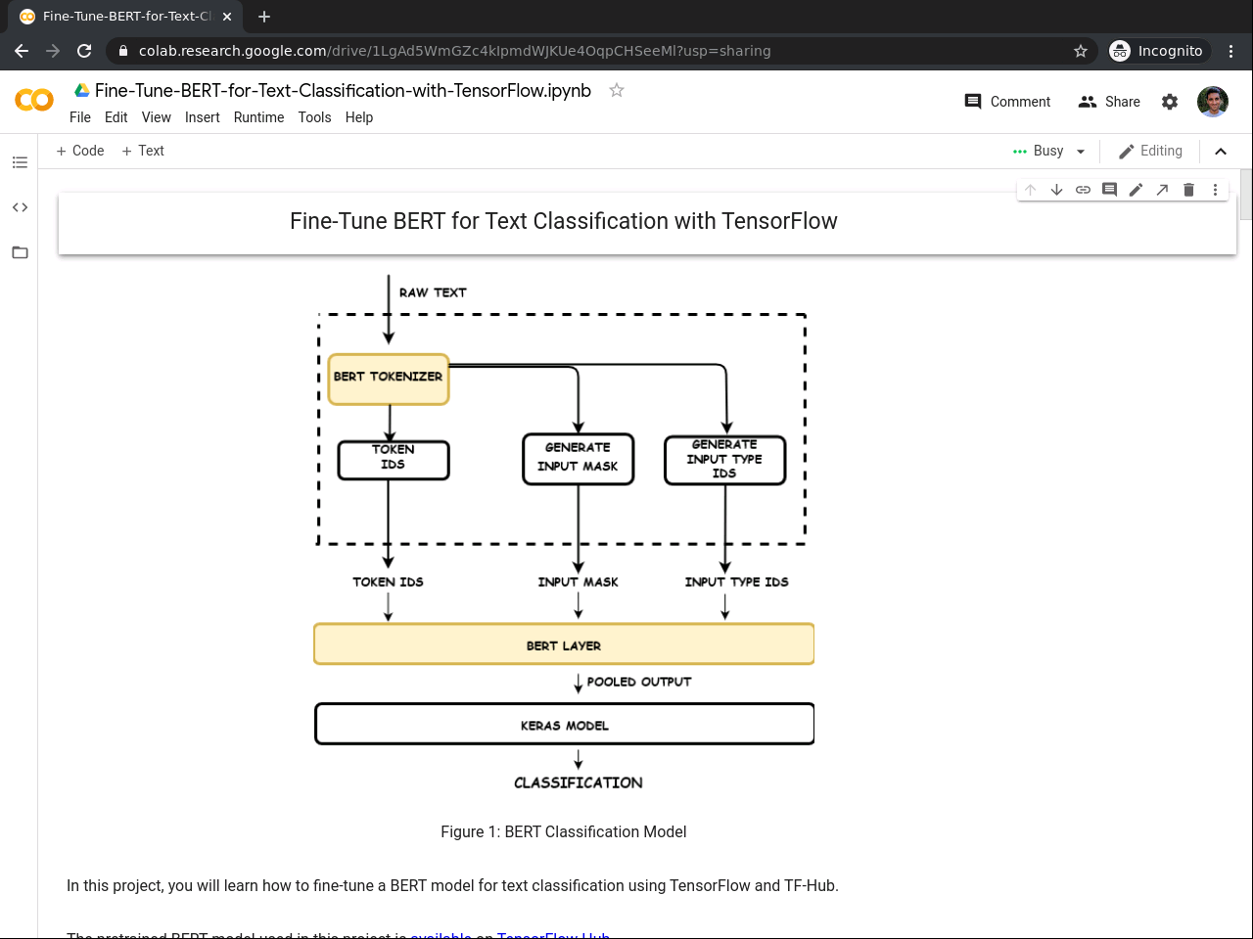Open the Runtime menu
The width and height of the screenshot is (1253, 939).
259,117
